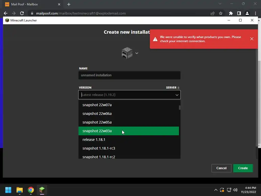Open a new Chrome tab
The width and height of the screenshot is (261, 196).
69,4
